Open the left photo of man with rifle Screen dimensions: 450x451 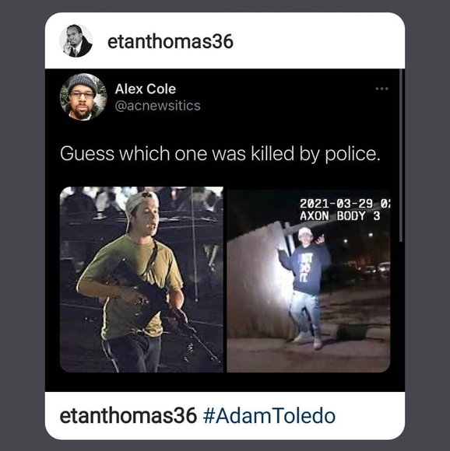(142, 279)
